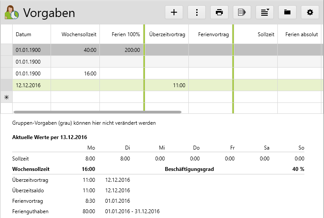This screenshot has height=218, width=324.
Task: Click the plus button to add entry
Action: pos(174,12)
